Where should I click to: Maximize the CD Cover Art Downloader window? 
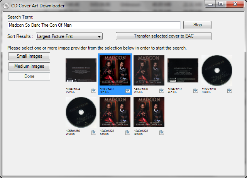click(221, 4)
